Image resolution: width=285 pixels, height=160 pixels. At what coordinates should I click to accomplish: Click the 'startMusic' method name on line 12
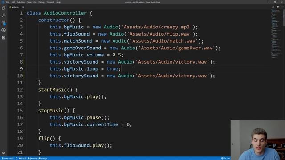[53, 90]
